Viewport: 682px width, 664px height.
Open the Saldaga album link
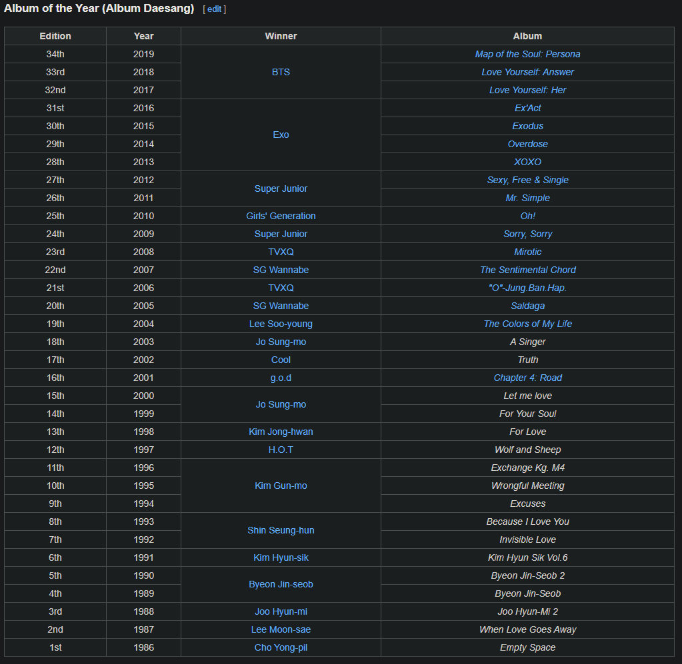point(527,306)
